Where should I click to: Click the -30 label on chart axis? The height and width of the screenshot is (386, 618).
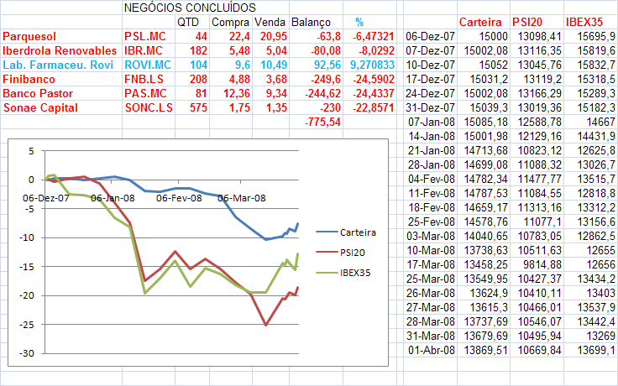tap(27, 353)
